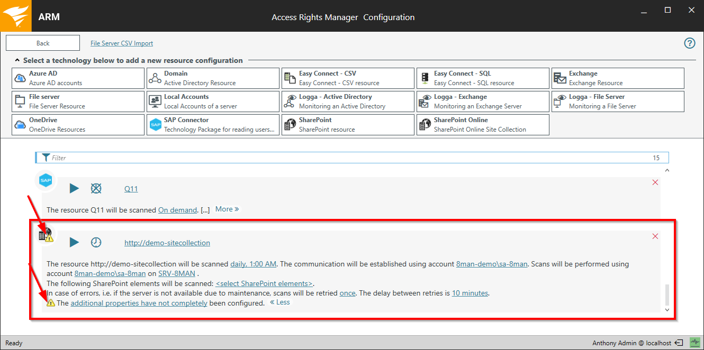Expand Q11 details with More

click(227, 209)
